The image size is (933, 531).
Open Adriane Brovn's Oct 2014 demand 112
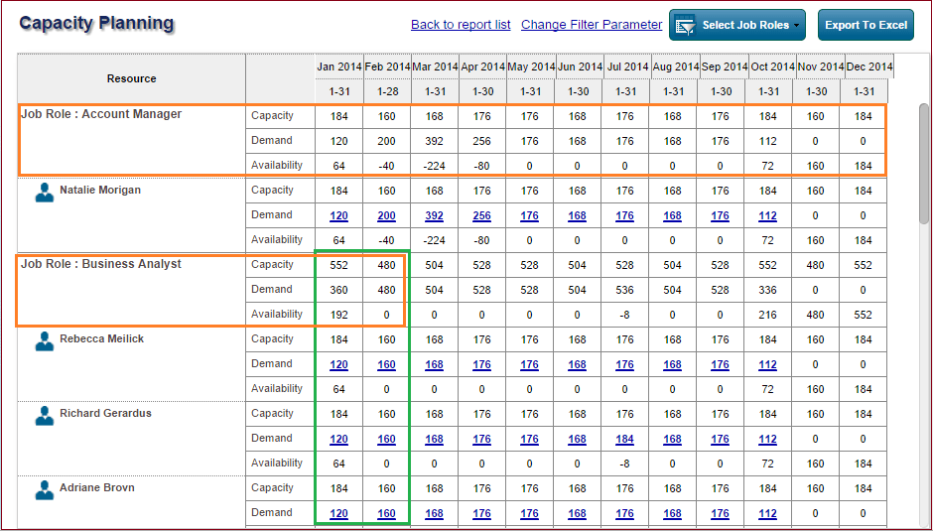click(x=767, y=513)
